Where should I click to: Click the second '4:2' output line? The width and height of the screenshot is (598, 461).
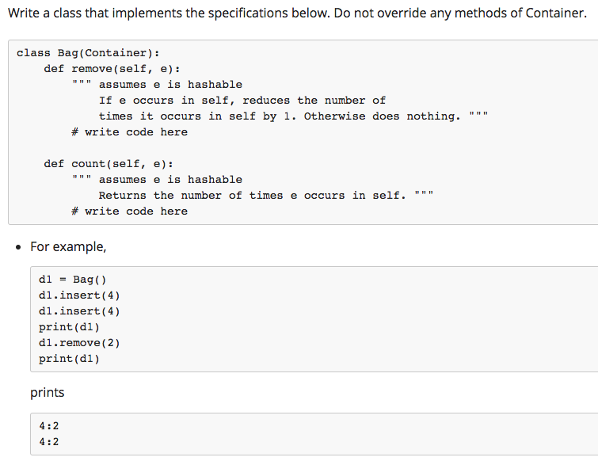coord(48,441)
